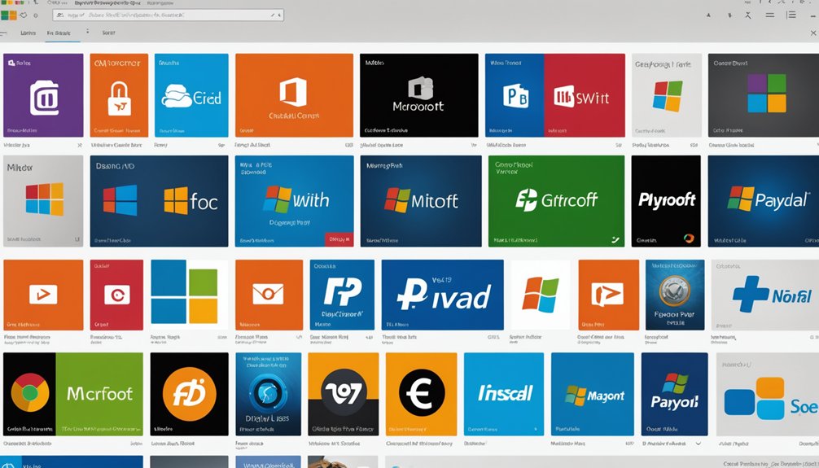Open the orange Office logo tile
The height and width of the screenshot is (468, 819).
coord(294,95)
